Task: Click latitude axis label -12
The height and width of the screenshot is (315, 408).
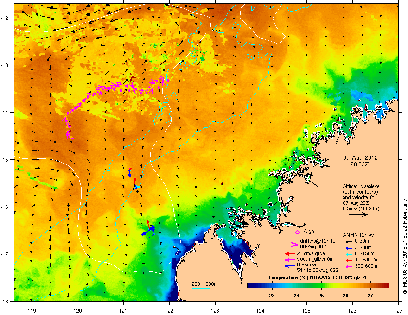Action: 5,18
